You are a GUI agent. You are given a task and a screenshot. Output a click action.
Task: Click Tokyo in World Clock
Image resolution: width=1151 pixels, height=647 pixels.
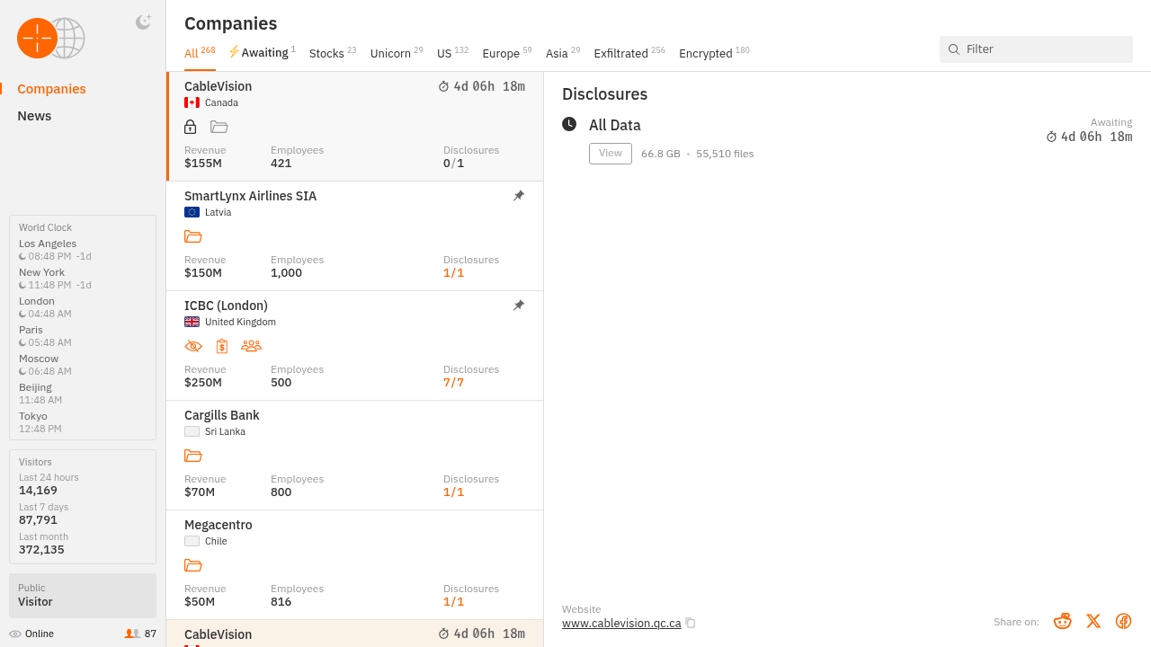tap(33, 416)
